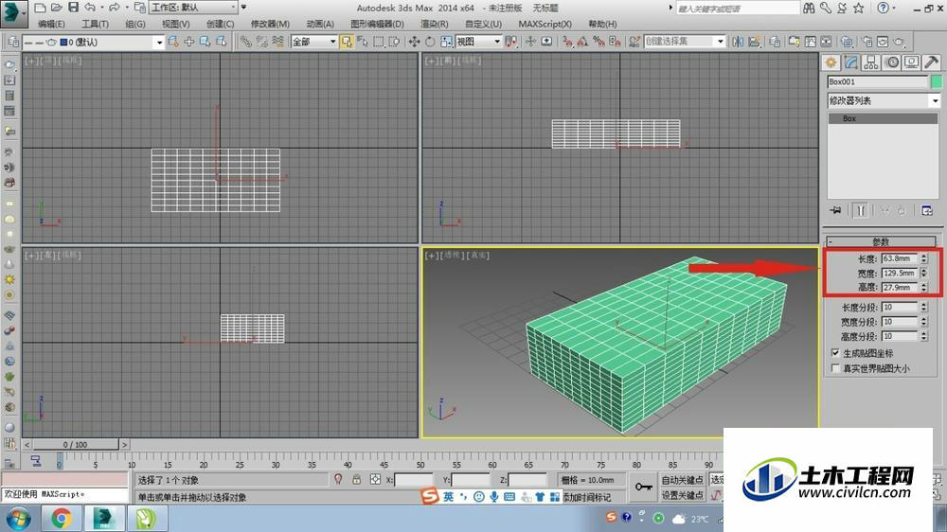
Task: Click the Undo arrow icon
Action: coord(90,8)
